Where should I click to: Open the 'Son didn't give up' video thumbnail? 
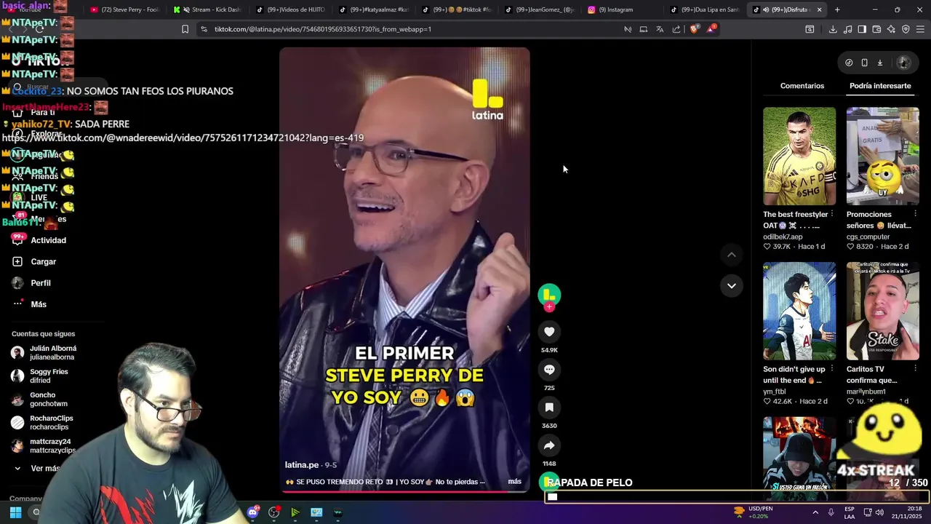click(x=799, y=311)
